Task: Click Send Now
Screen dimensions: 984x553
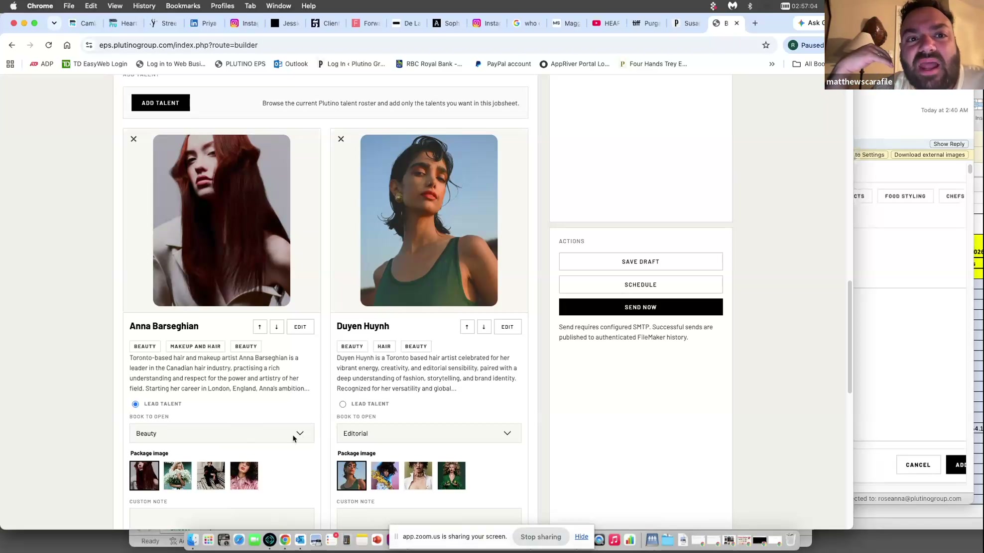Action: [x=640, y=307]
